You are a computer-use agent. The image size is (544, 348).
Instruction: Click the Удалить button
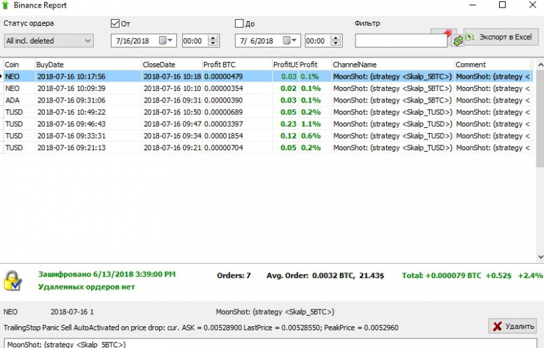pyautogui.click(x=513, y=326)
